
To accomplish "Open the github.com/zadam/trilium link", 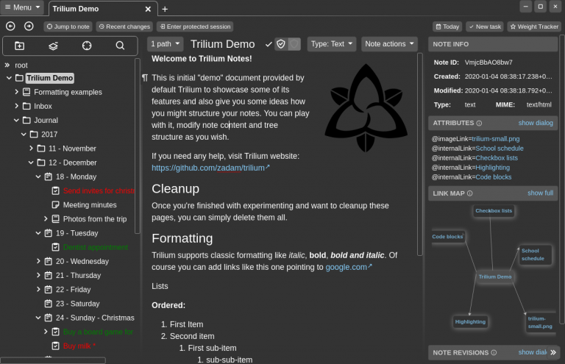I will 210,168.
